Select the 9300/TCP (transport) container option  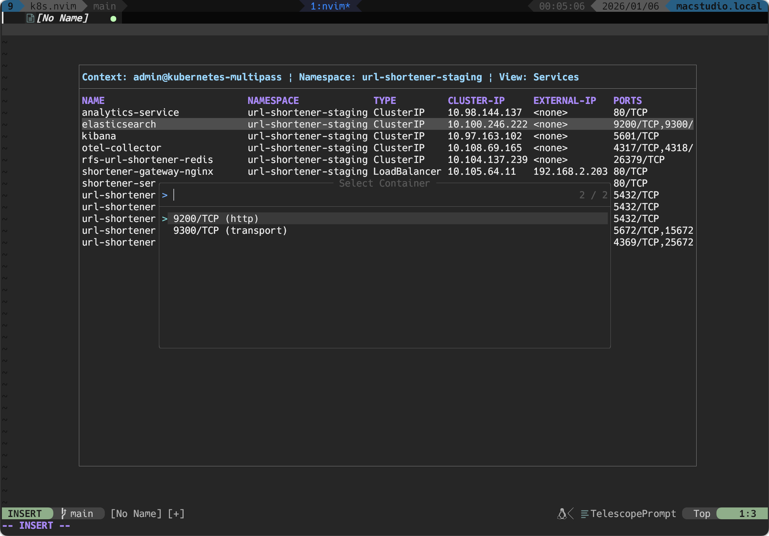click(x=230, y=230)
